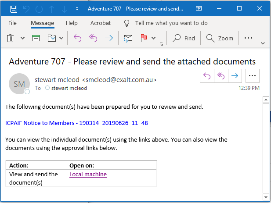Delete this email with the trash icon
This screenshot has width=271, height=203.
pos(11,38)
